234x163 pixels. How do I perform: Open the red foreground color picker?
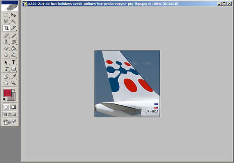tap(7, 93)
